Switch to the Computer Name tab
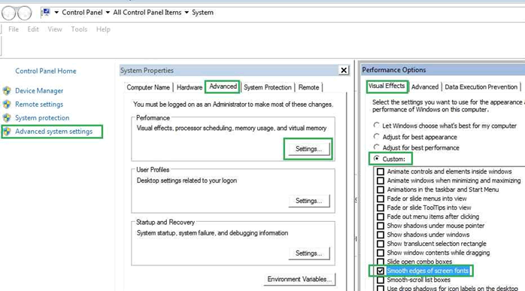 [x=148, y=87]
